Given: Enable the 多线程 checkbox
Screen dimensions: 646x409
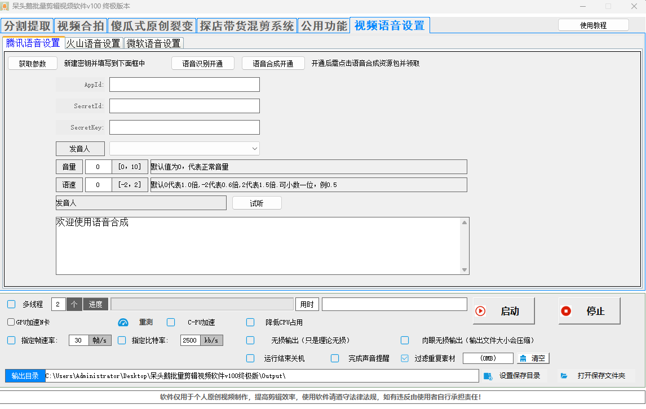Looking at the screenshot, I should tap(11, 304).
